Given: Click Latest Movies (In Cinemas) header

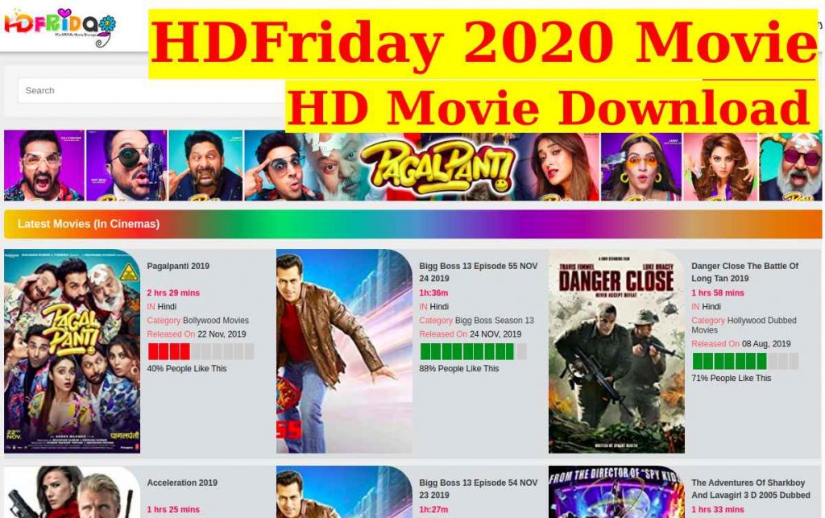Looking at the screenshot, I should tap(89, 224).
